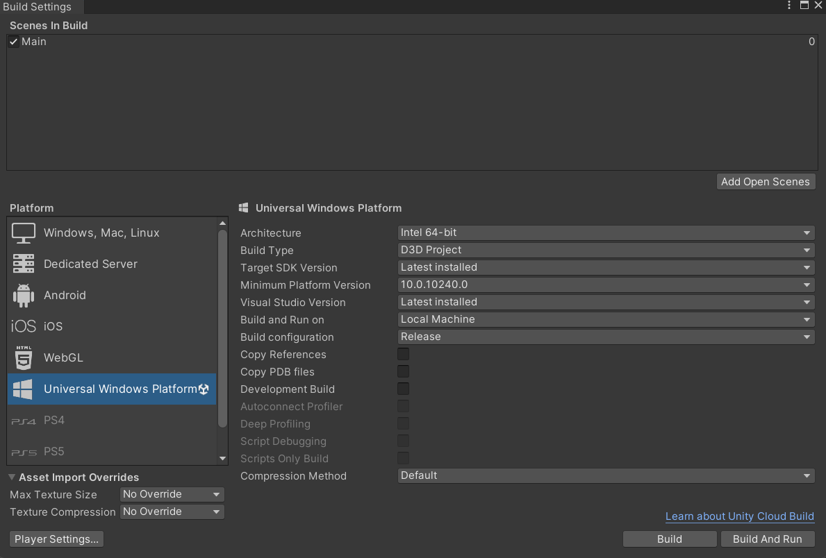Uncheck the Main scene in build
This screenshot has width=826, height=558.
(13, 41)
